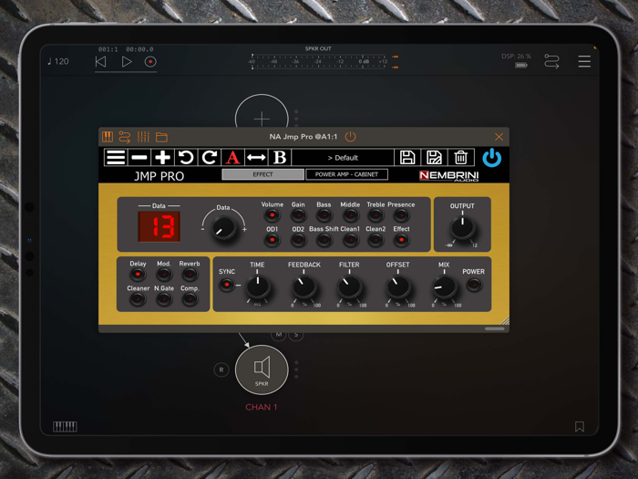Select the OD2 channel button
Screen dimensions: 638x479
pyautogui.click(x=298, y=240)
